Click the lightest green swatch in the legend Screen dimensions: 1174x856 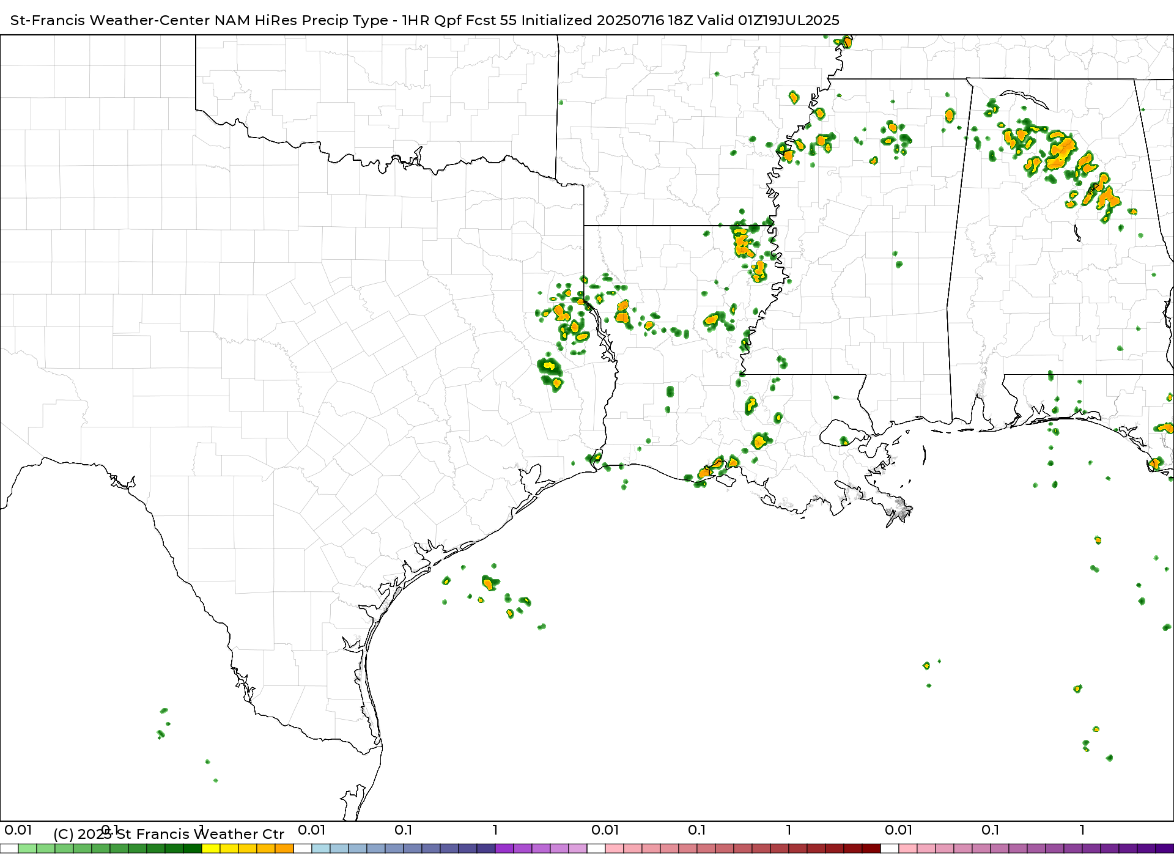(x=28, y=849)
